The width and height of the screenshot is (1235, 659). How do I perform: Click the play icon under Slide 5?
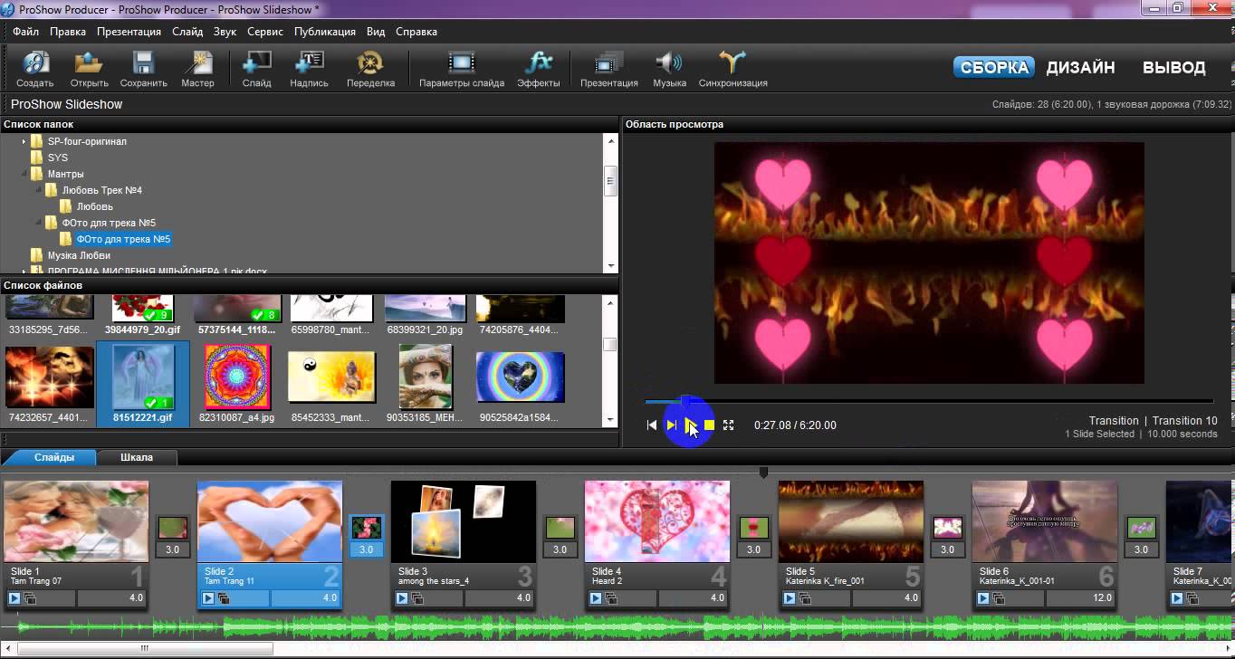click(x=790, y=598)
